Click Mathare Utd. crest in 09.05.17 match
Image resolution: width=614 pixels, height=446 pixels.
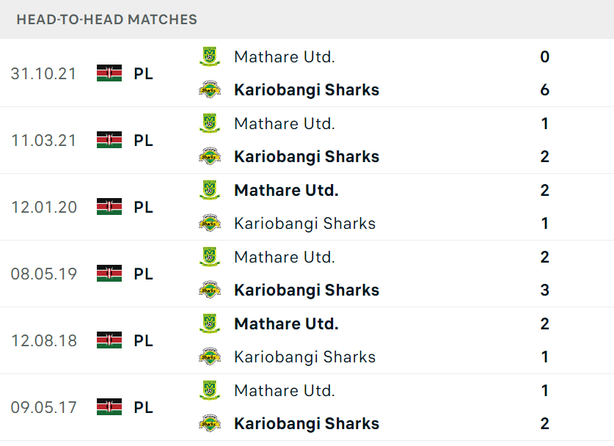210,390
